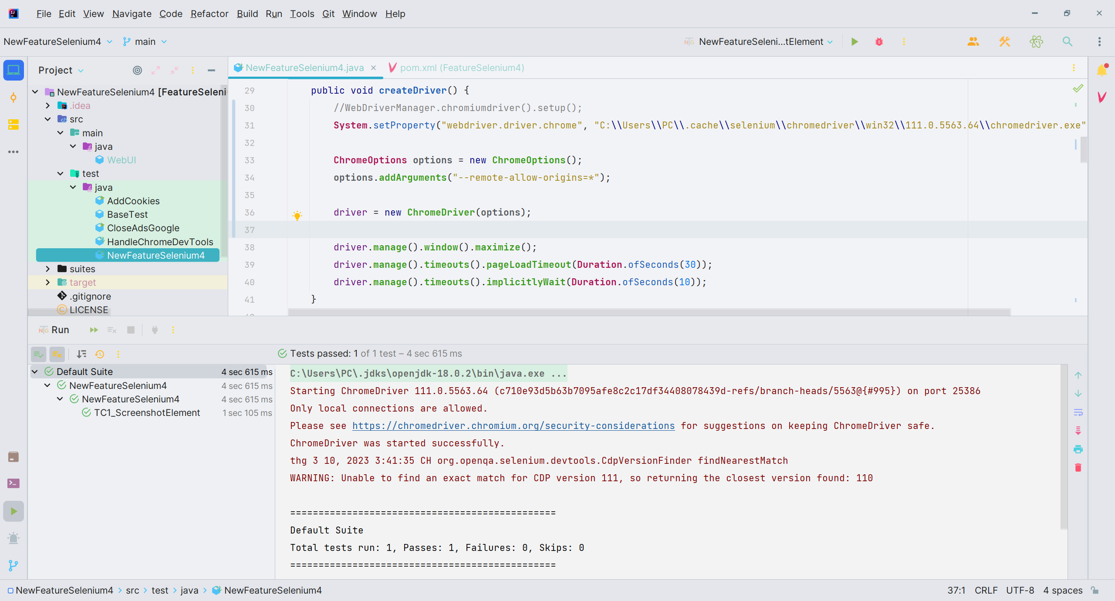This screenshot has height=601, width=1115.
Task: Click the console vertical scrollbar
Action: tap(1064, 447)
